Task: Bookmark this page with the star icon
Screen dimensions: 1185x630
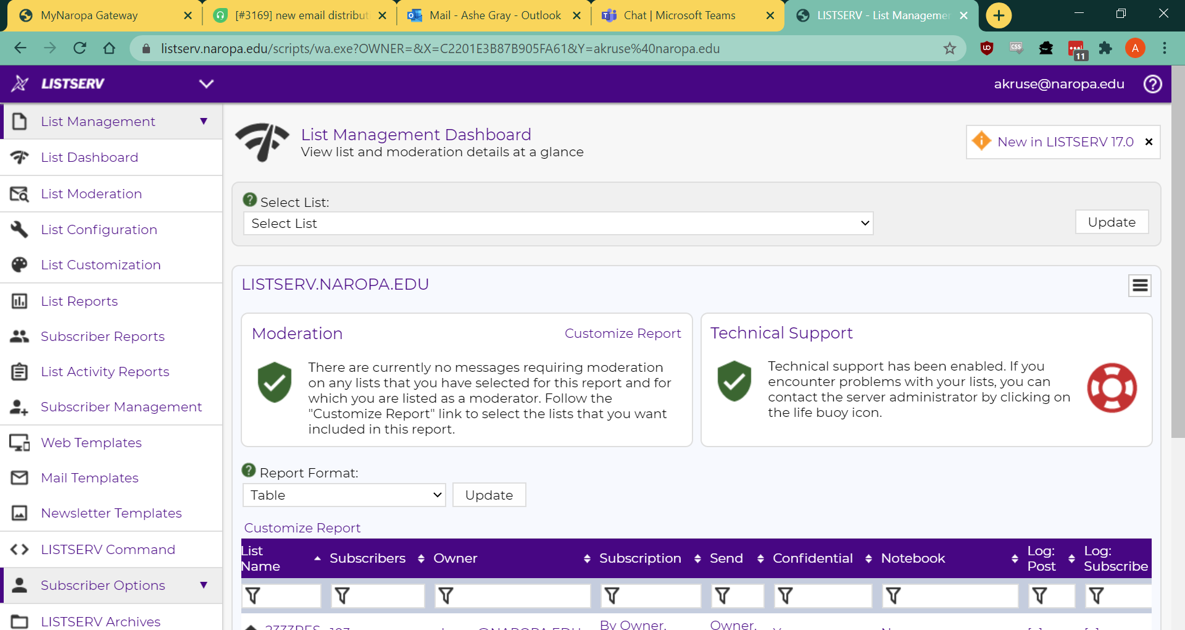Action: coord(949,48)
